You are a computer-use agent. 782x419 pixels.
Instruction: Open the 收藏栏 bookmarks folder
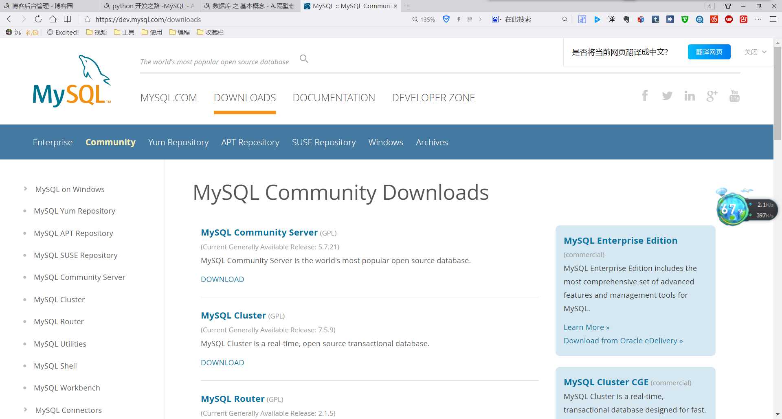click(210, 32)
